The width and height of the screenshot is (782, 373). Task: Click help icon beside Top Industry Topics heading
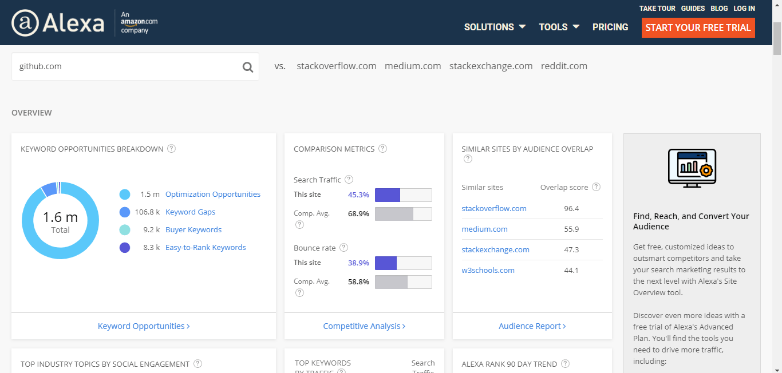(198, 364)
